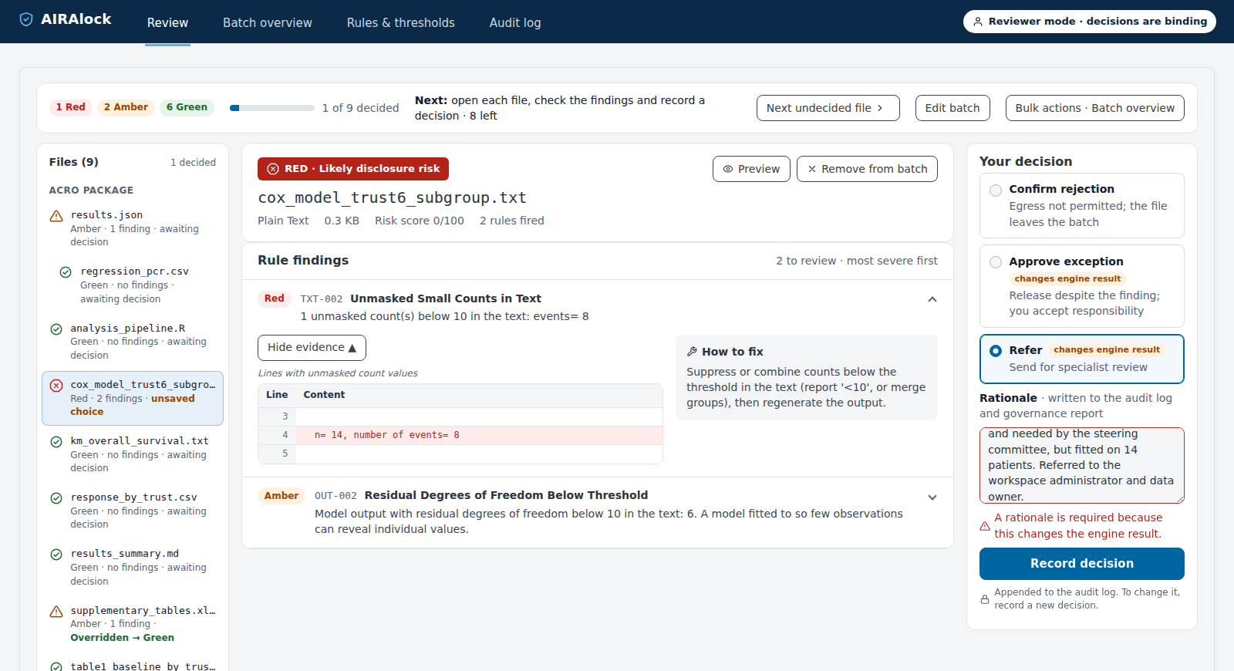The width and height of the screenshot is (1234, 671).
Task: Click the 6 Green status pill
Action: click(187, 107)
